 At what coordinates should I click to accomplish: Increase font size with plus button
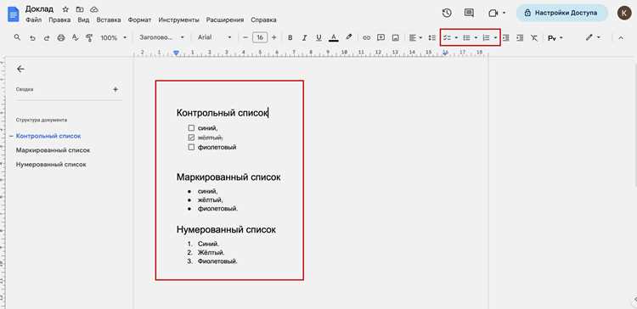pyautogui.click(x=273, y=37)
